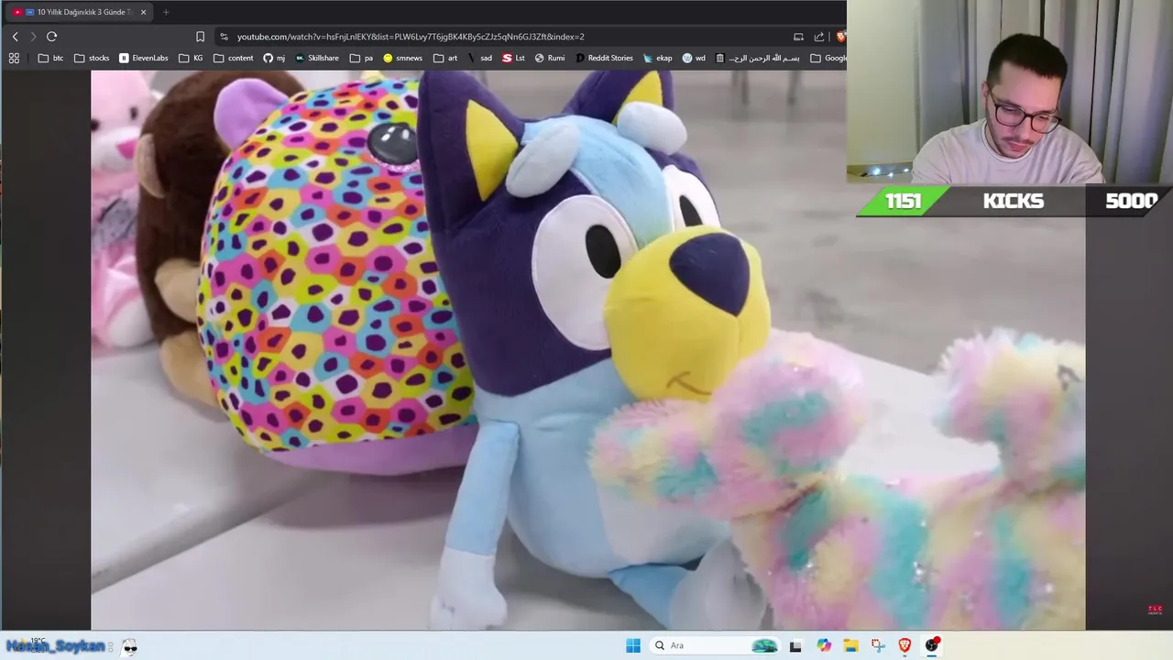Open the Lst bookmark
The height and width of the screenshot is (660, 1173).
[513, 58]
